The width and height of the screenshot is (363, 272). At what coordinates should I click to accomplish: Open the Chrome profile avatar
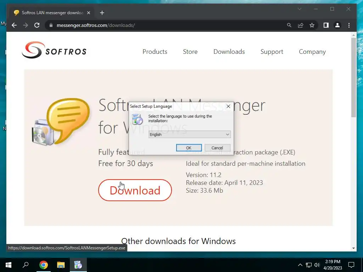click(337, 25)
